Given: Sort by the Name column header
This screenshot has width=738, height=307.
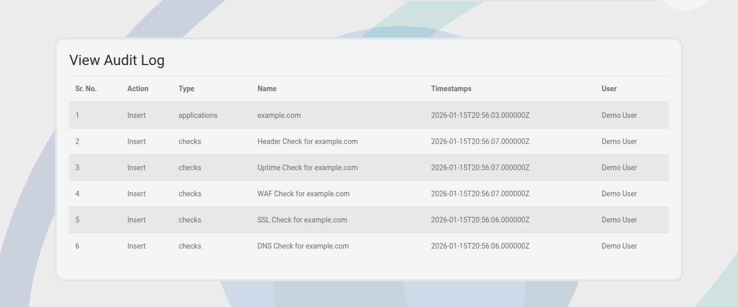Looking at the screenshot, I should [x=266, y=88].
